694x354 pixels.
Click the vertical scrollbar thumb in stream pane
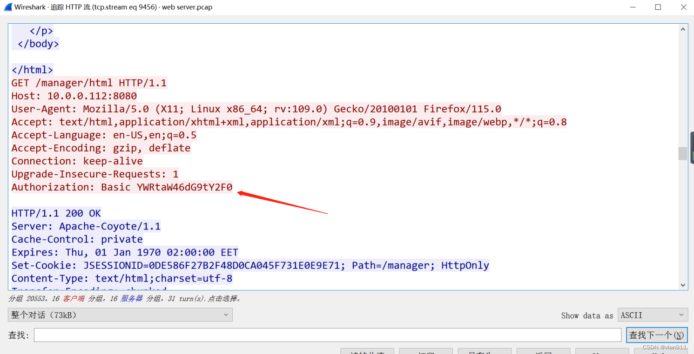tap(683, 153)
